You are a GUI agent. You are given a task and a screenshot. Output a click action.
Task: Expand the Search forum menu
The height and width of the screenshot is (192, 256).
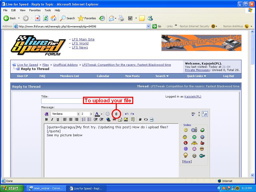162,76
